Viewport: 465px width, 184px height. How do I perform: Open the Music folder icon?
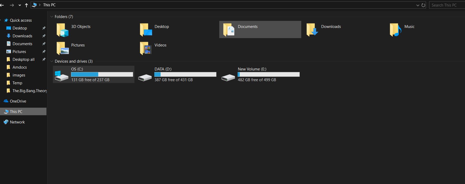point(395,30)
